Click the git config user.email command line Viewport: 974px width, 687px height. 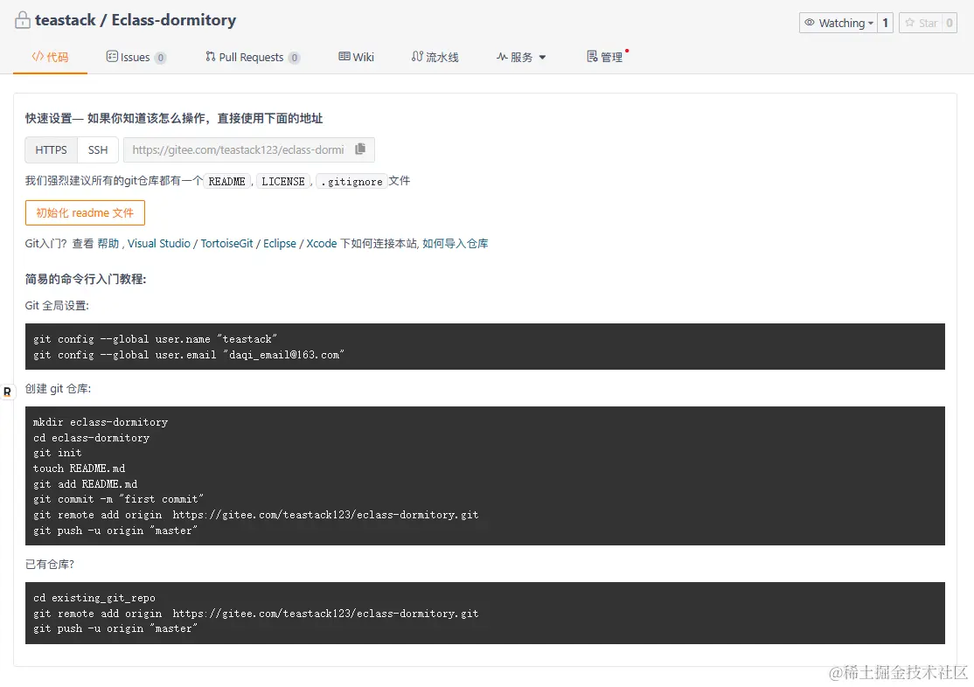point(189,355)
